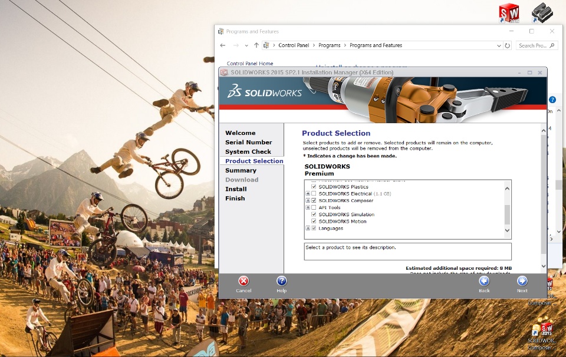Image resolution: width=566 pixels, height=357 pixels.
Task: Expand the Languages tree node
Action: click(308, 228)
